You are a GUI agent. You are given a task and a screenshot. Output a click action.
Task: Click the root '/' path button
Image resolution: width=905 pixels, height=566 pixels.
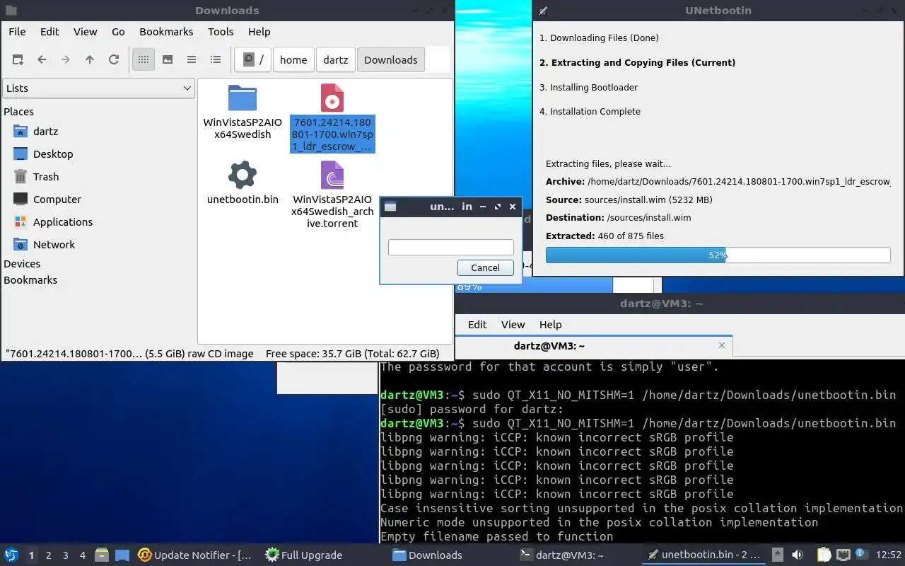253,60
